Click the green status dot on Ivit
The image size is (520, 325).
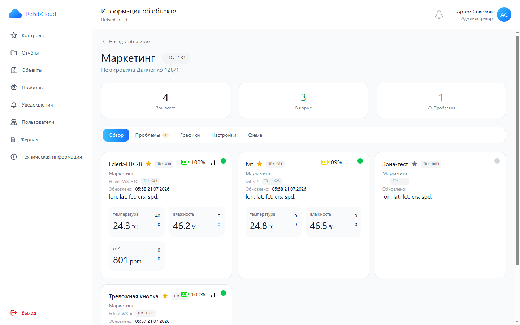360,161
